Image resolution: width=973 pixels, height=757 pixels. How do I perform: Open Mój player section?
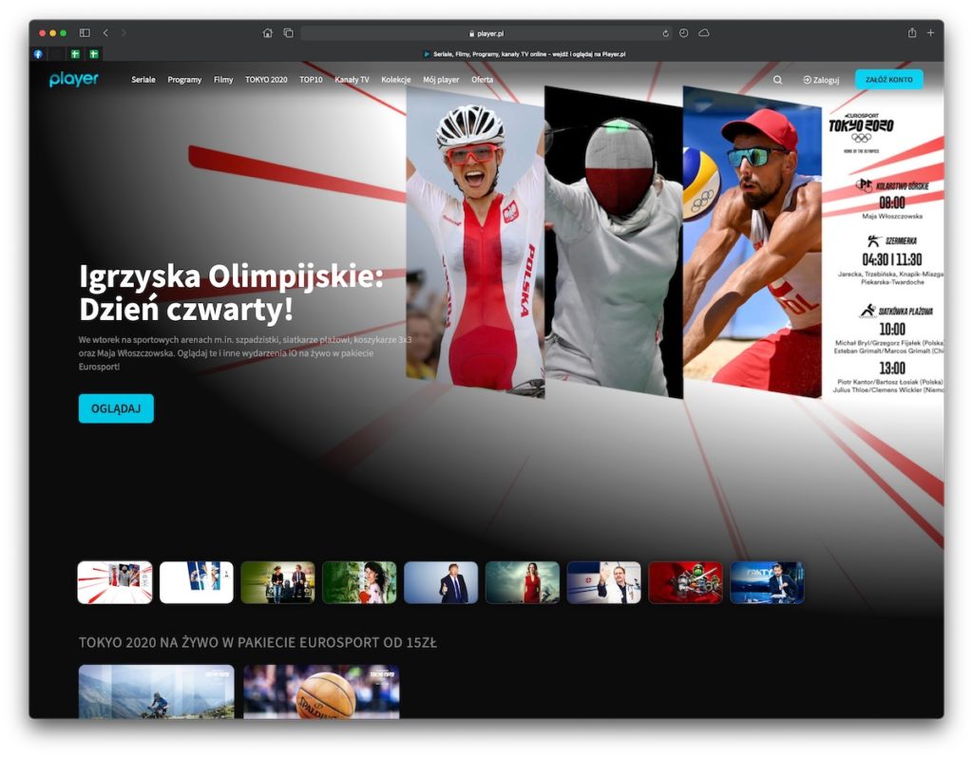tap(441, 80)
